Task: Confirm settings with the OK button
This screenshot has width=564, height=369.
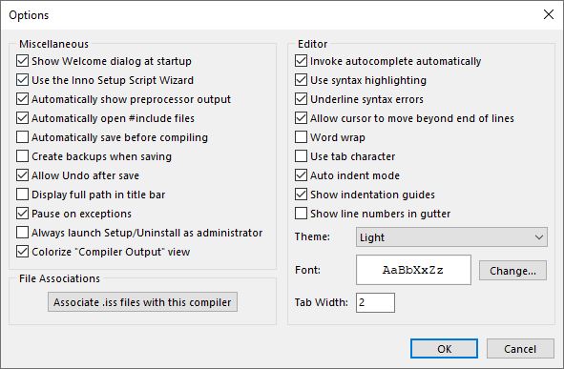Action: click(444, 349)
